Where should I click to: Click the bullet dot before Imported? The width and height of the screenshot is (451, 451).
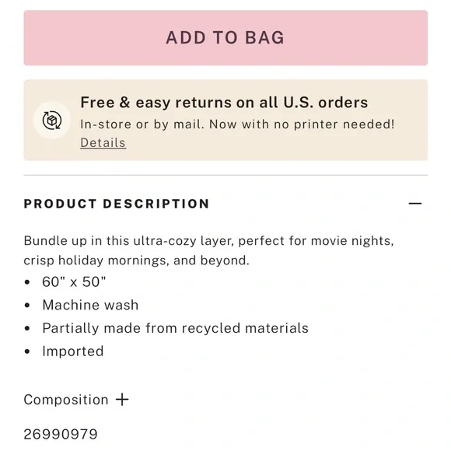(27, 351)
